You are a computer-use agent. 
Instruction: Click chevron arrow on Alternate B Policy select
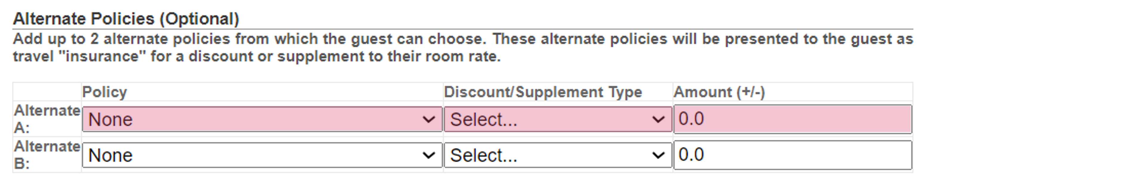[x=428, y=155]
